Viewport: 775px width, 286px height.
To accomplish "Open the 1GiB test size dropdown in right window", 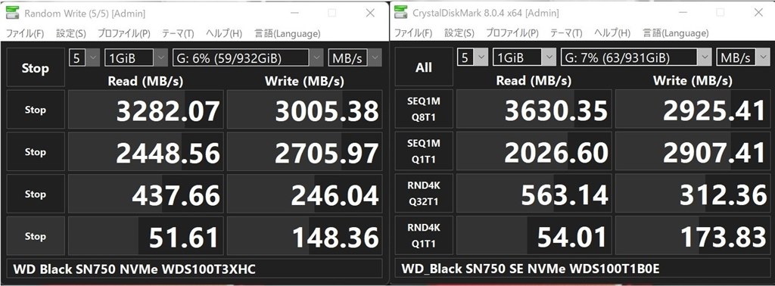I will tap(525, 58).
